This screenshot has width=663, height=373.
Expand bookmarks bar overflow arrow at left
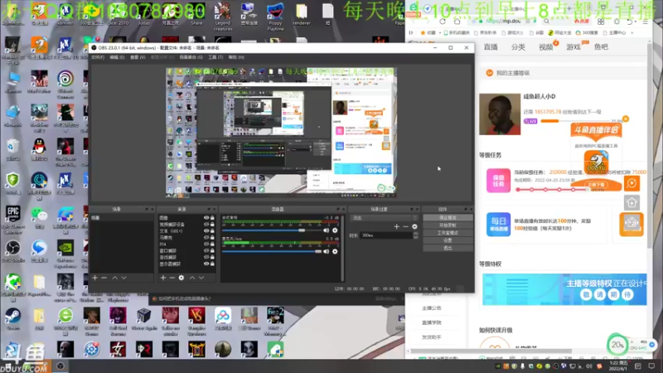click(411, 32)
